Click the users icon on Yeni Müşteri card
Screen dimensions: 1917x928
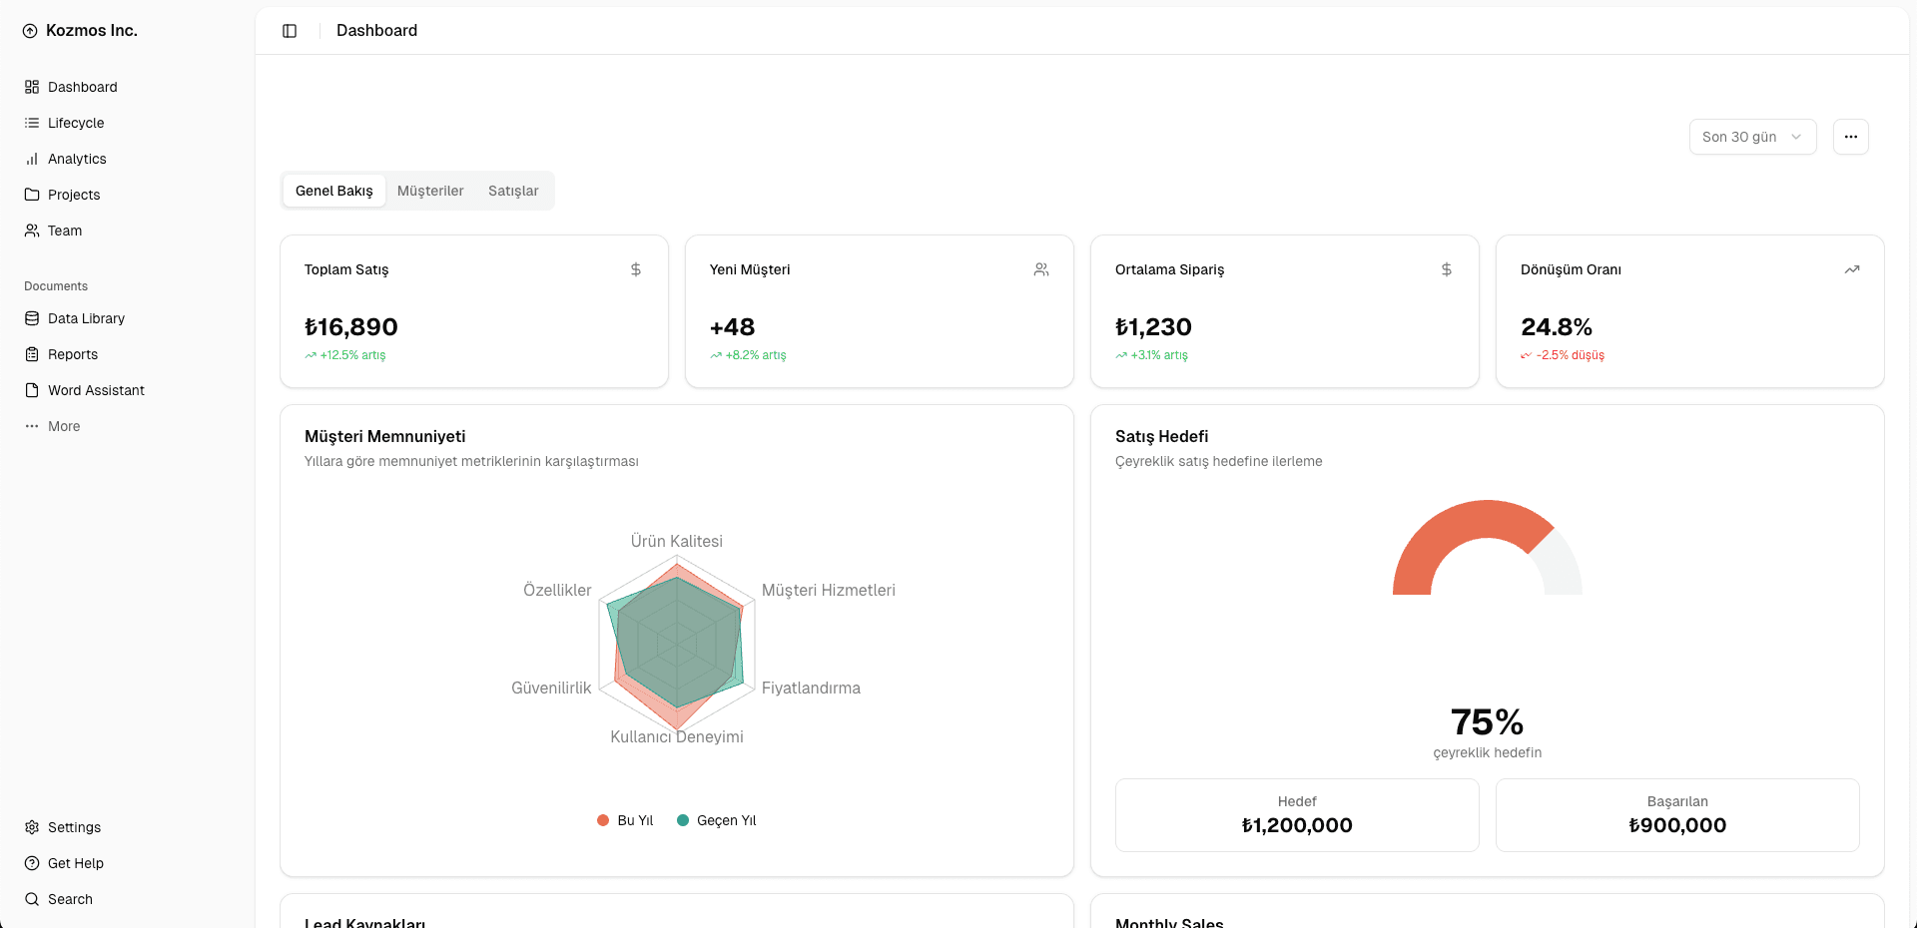tap(1041, 269)
